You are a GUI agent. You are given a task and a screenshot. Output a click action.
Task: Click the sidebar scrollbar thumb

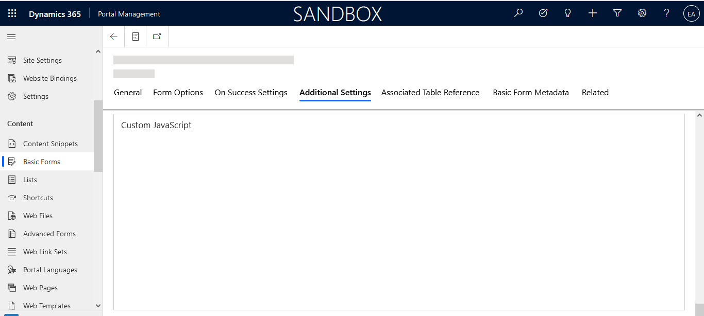98,136
